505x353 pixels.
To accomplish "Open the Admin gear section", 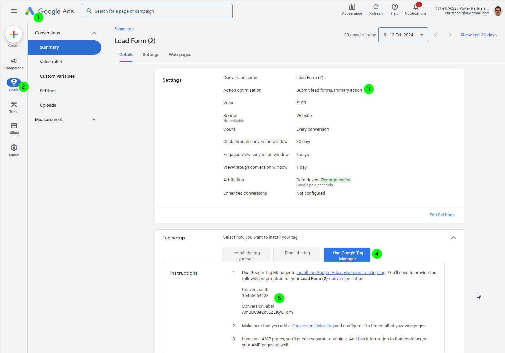I will click(14, 151).
